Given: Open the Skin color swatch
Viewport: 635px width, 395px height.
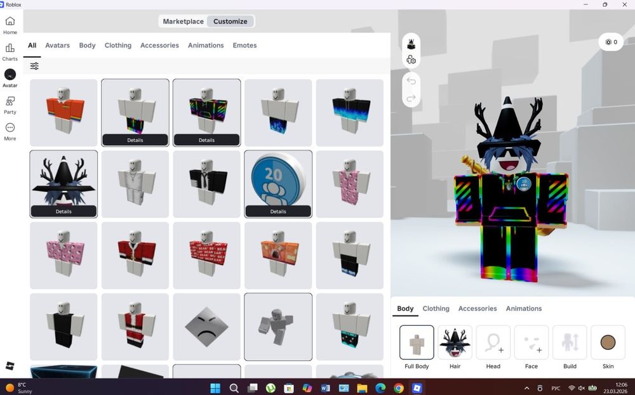Looking at the screenshot, I should (608, 342).
